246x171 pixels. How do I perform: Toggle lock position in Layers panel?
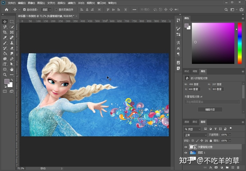tap(202, 141)
